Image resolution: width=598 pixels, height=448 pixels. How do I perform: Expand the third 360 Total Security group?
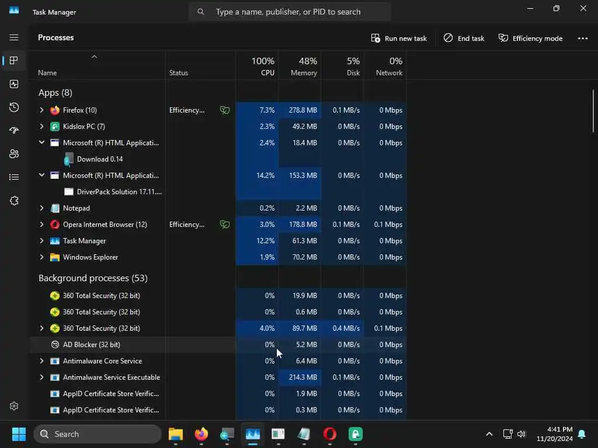click(x=41, y=328)
